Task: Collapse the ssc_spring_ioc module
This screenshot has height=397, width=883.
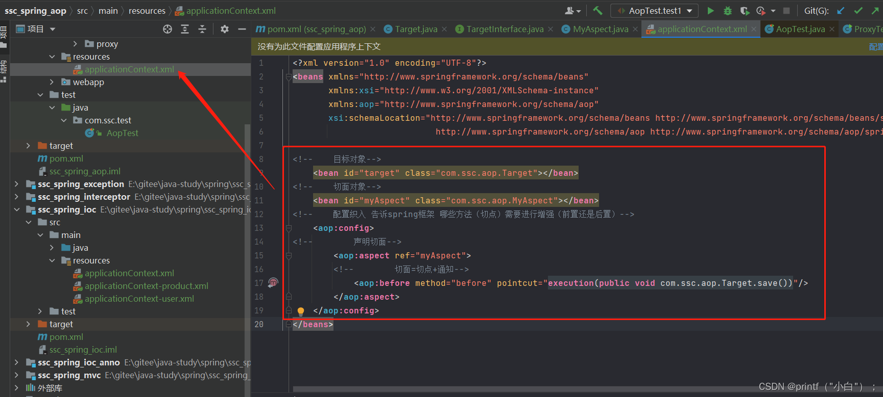Action: point(17,209)
